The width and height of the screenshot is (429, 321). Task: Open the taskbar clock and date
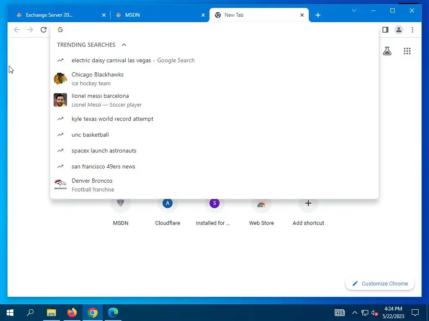tap(393, 313)
